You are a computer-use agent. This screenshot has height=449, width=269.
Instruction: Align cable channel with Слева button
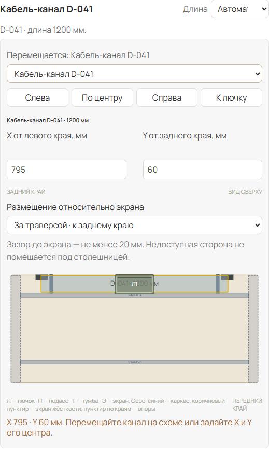pos(37,97)
